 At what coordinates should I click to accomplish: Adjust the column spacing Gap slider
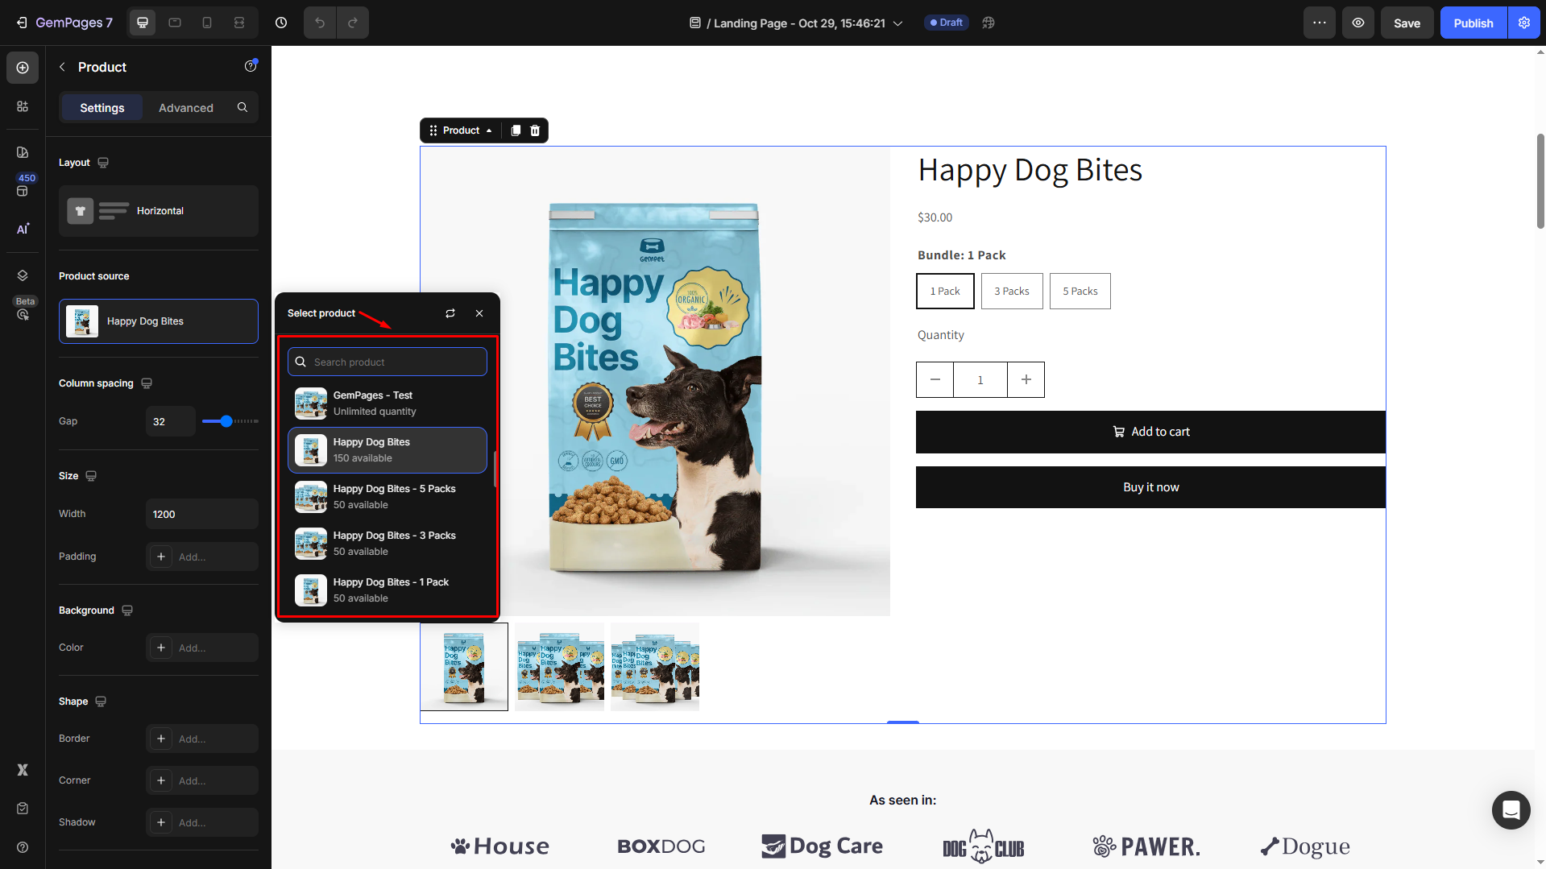pos(227,421)
